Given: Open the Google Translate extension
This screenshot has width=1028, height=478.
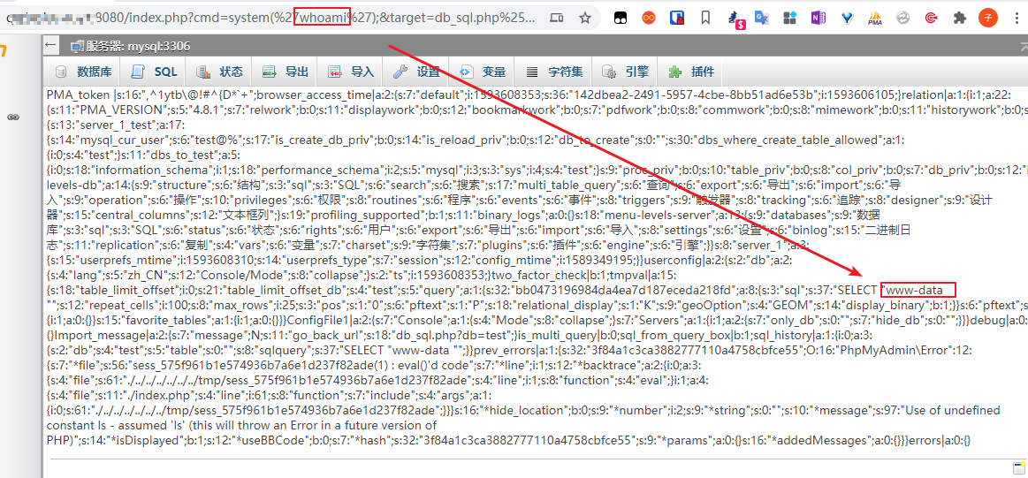Looking at the screenshot, I should (762, 17).
